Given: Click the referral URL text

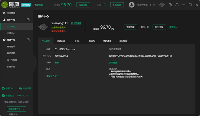Looking at the screenshot, I should 140,56.
